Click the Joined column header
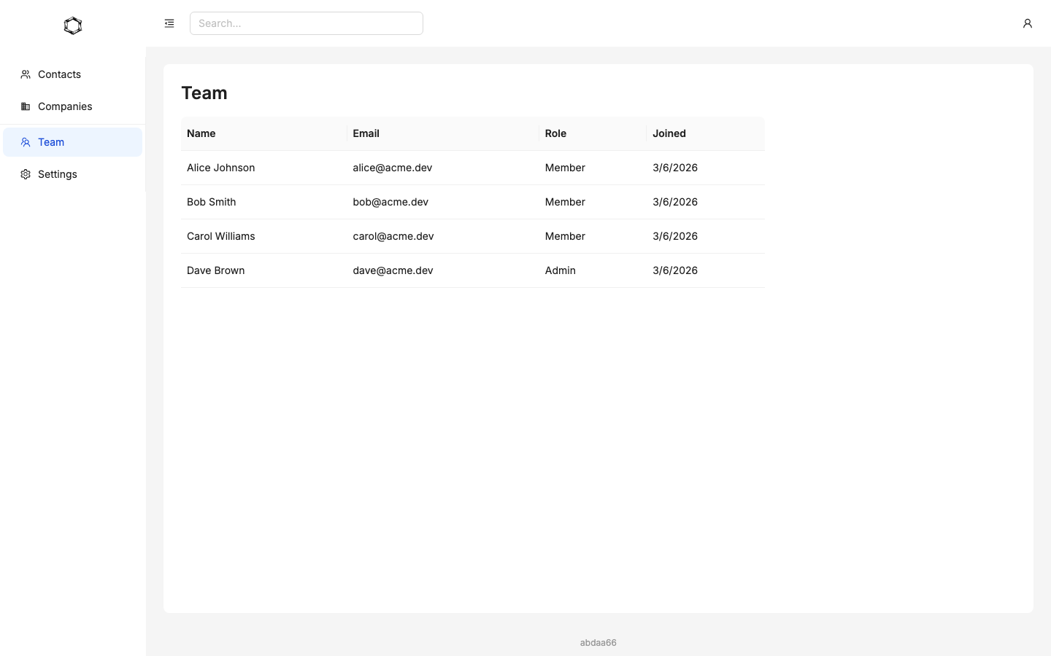 (x=706, y=133)
